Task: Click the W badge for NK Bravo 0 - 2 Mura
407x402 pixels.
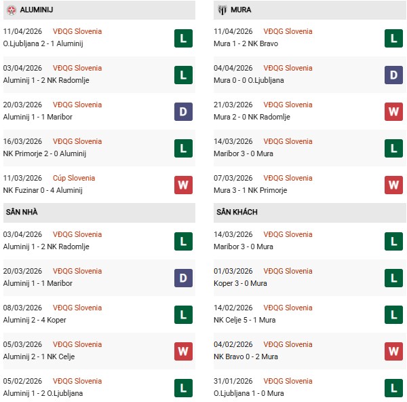Action: coord(394,351)
